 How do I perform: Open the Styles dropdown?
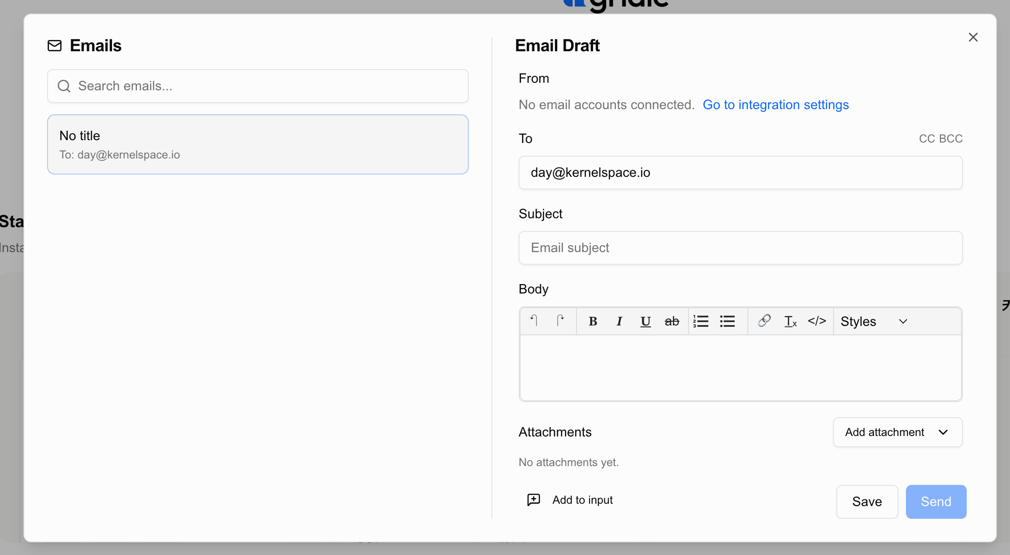coord(874,321)
